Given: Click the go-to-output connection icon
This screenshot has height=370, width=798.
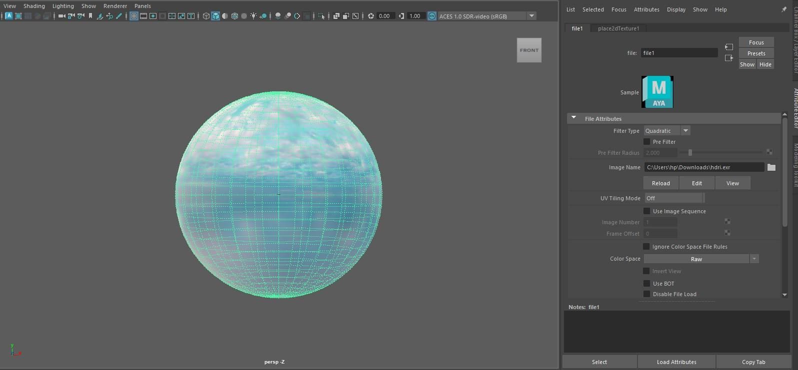Looking at the screenshot, I should 729,58.
